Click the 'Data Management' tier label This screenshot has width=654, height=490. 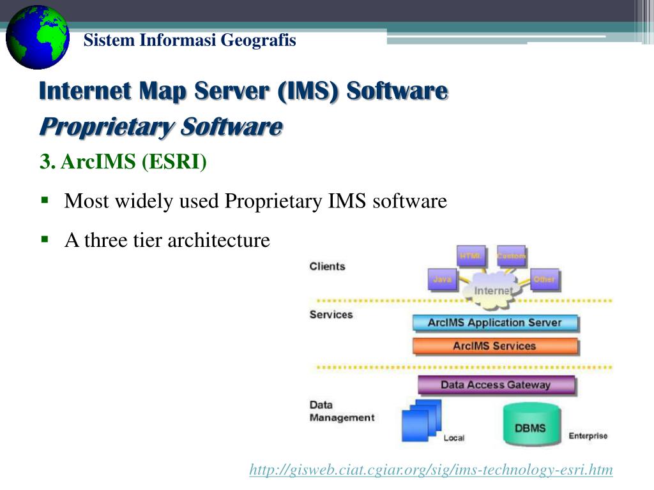coord(342,412)
